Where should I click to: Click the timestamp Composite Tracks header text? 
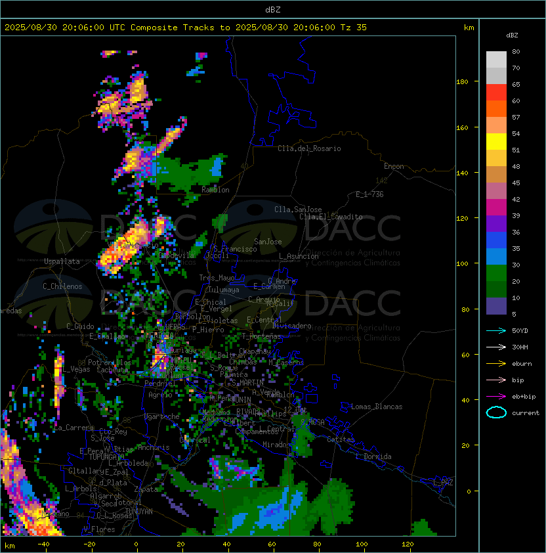click(x=186, y=28)
